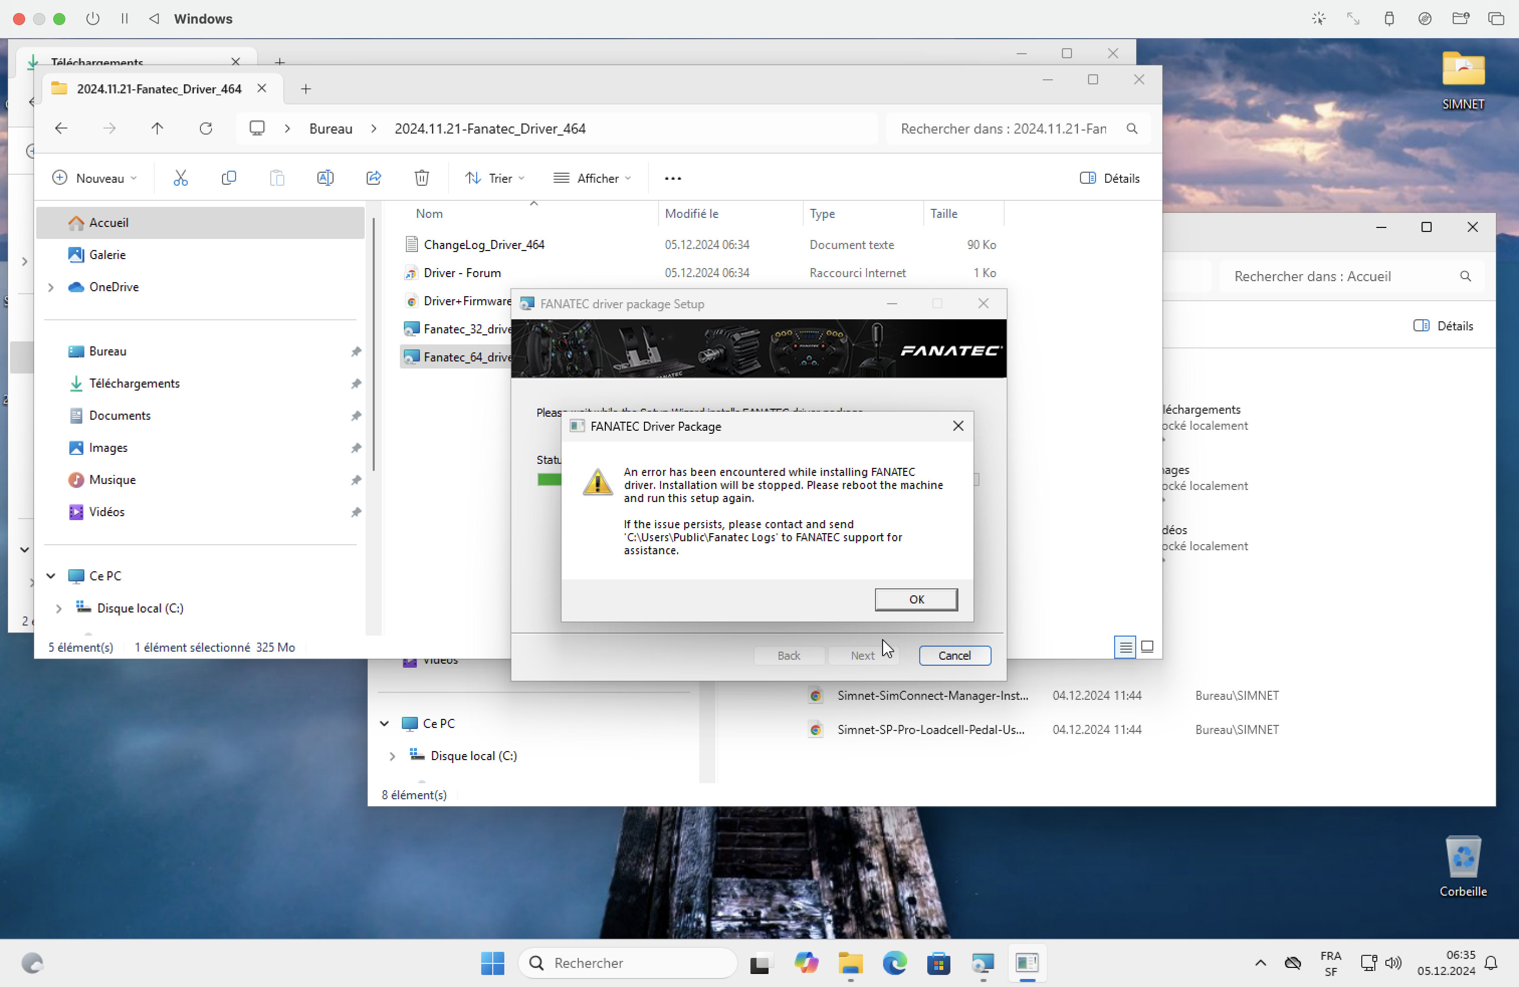This screenshot has width=1519, height=987.
Task: Click the FANATEC Driver Package warning icon
Action: (x=598, y=483)
